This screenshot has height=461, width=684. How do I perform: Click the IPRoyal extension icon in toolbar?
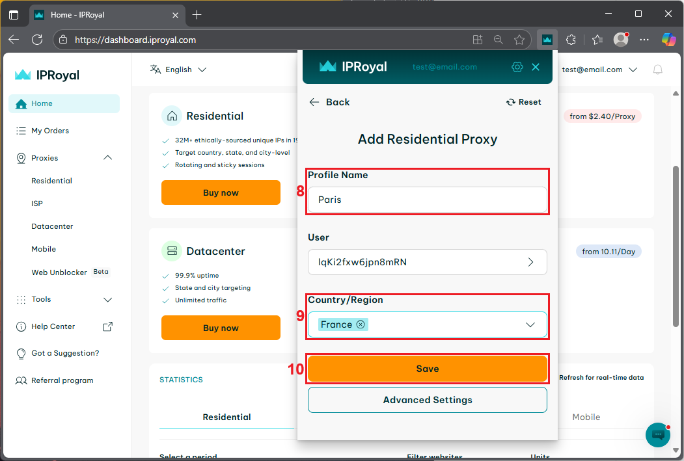(x=547, y=40)
